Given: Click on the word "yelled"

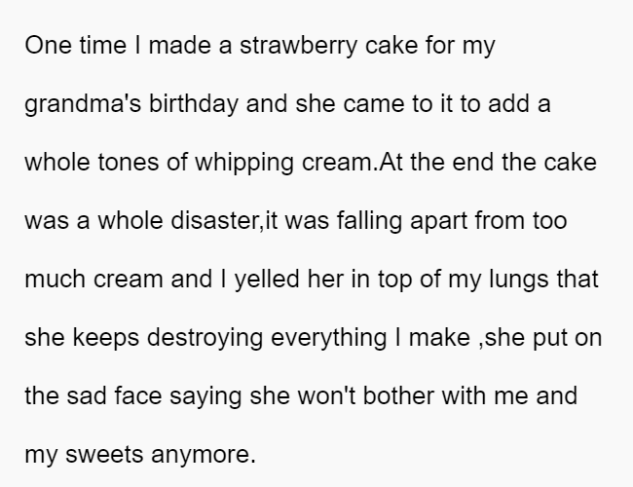Looking at the screenshot, I should click(267, 280).
